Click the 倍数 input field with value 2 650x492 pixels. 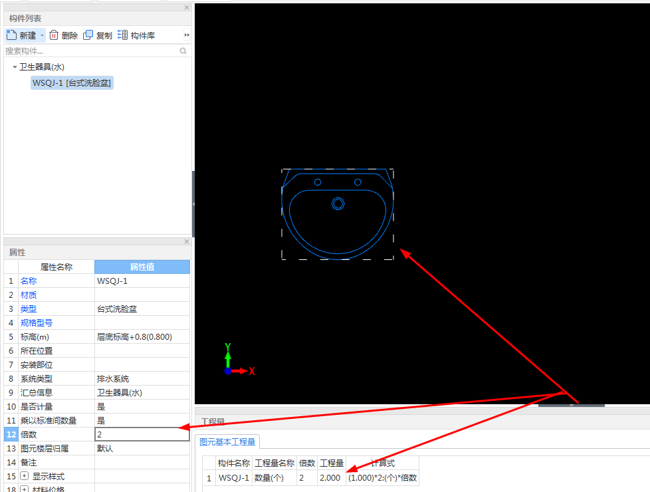pos(142,434)
